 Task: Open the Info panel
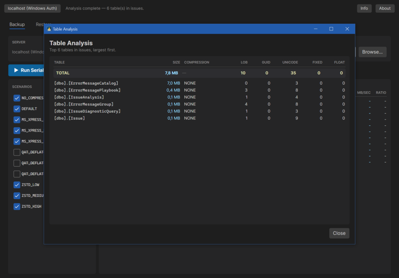(364, 9)
